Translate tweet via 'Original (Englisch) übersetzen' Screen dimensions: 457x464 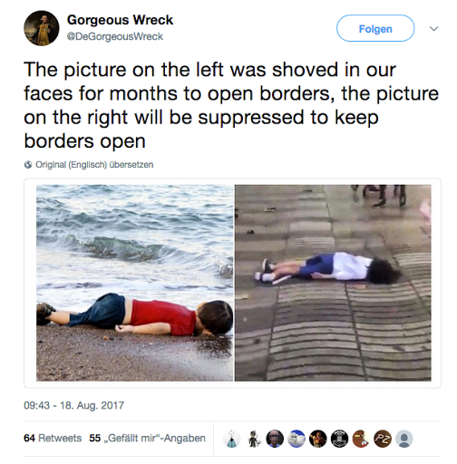94,165
